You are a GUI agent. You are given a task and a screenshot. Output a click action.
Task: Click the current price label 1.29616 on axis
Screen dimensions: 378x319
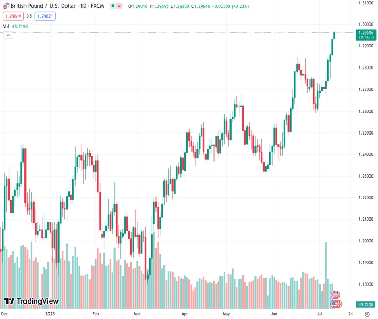[x=365, y=33]
